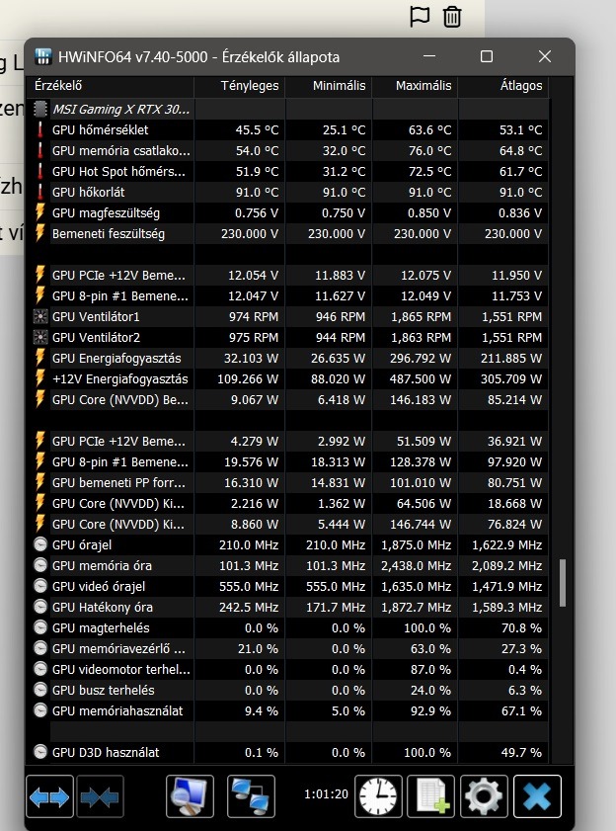Click the 1,875.0 MHz maximum GPU clock value
616x831 pixels.
click(417, 544)
